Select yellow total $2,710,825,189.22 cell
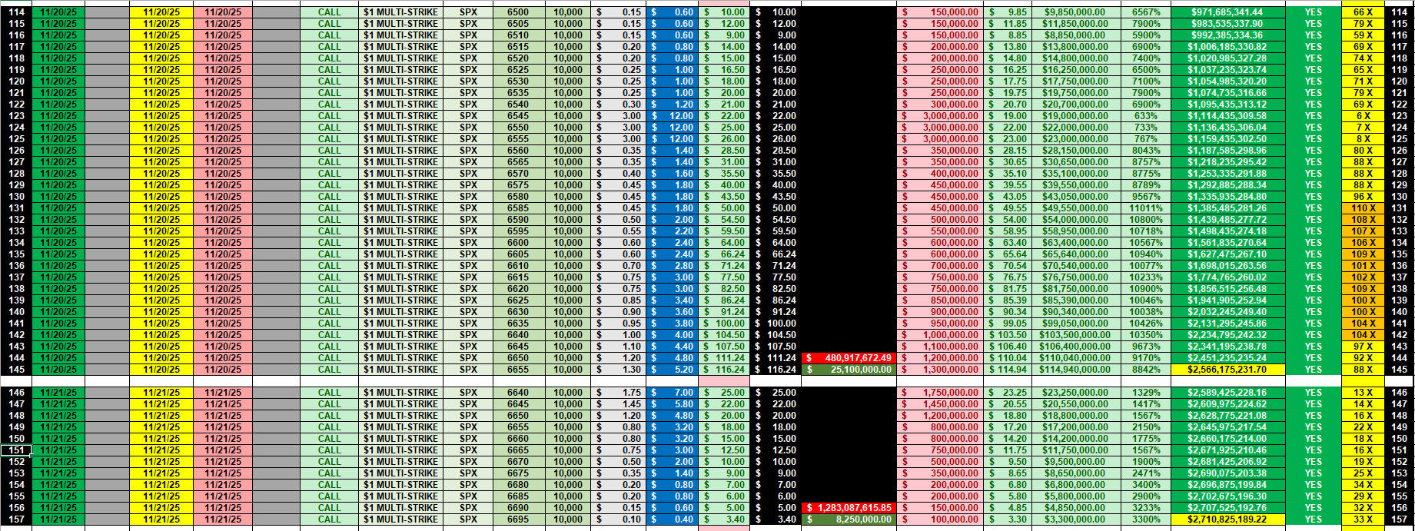The height and width of the screenshot is (531, 1415). 1227,519
